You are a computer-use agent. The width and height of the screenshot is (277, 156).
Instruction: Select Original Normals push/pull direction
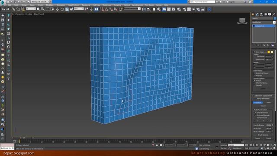click(x=255, y=113)
